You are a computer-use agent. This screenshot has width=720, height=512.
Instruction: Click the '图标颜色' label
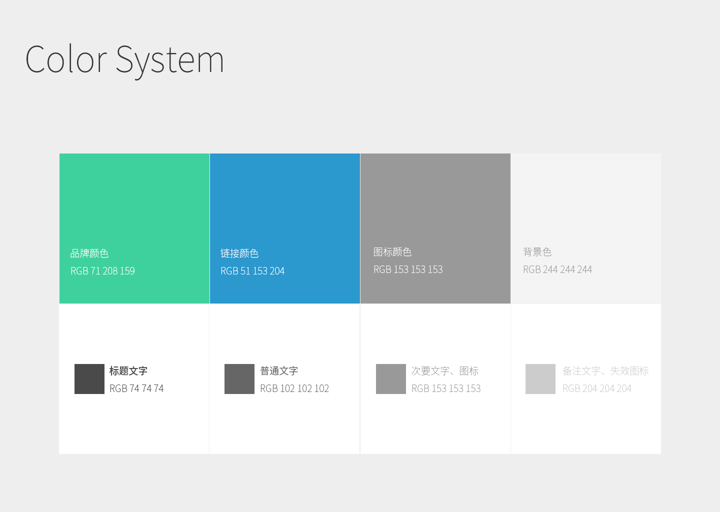click(x=392, y=252)
